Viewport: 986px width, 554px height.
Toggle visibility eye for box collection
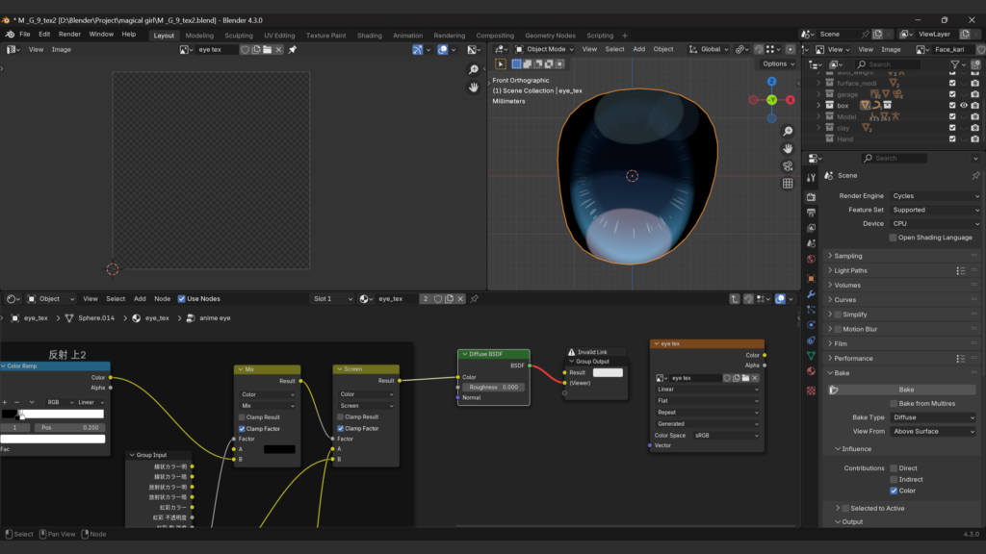pos(964,106)
